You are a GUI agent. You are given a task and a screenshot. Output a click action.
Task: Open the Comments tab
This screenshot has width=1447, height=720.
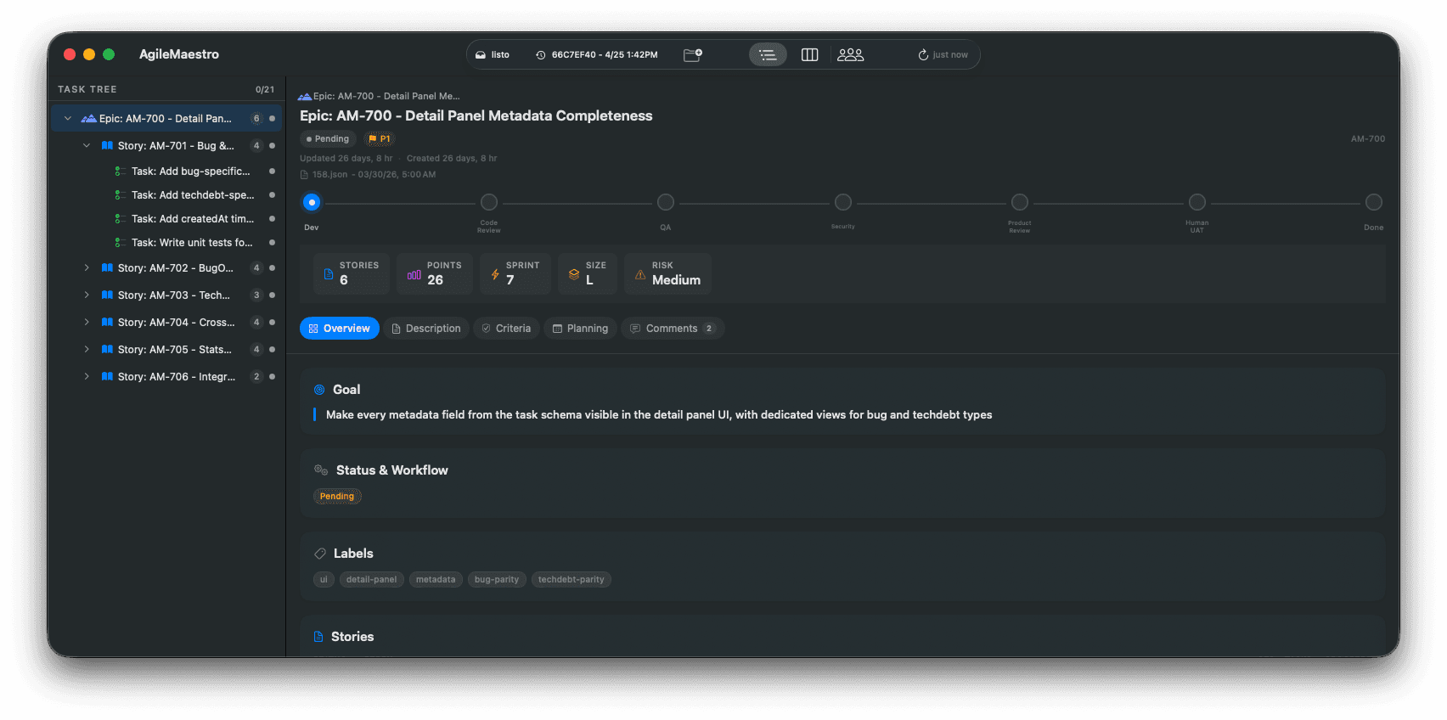point(673,329)
